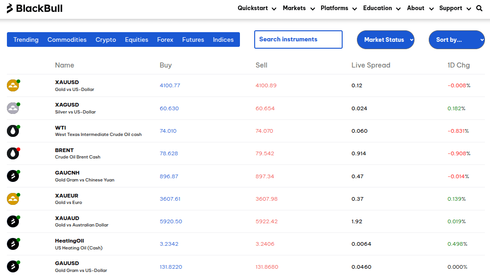Expand the Quickstart menu
This screenshot has width=490, height=277.
pyautogui.click(x=257, y=8)
